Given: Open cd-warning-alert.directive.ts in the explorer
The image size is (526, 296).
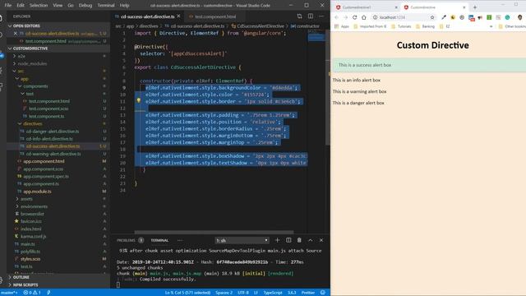Looking at the screenshot, I should [53, 154].
